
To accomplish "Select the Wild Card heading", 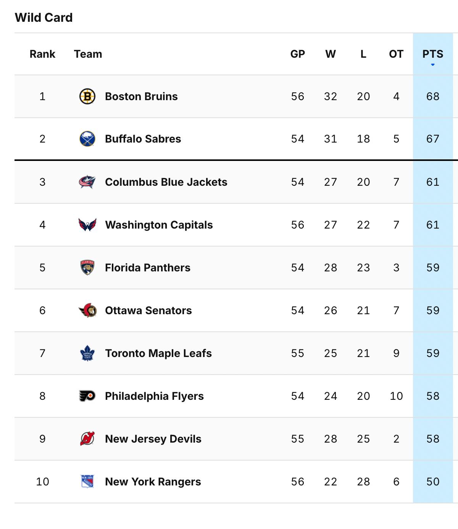I will pos(43,17).
